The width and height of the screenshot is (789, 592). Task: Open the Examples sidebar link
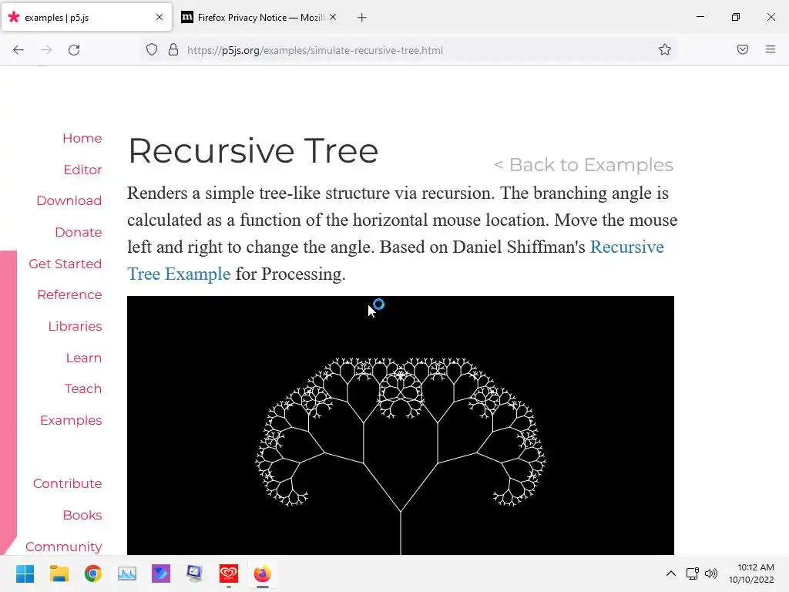tap(71, 420)
